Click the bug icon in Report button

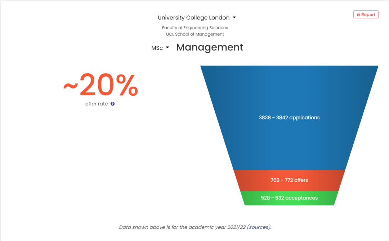point(358,15)
